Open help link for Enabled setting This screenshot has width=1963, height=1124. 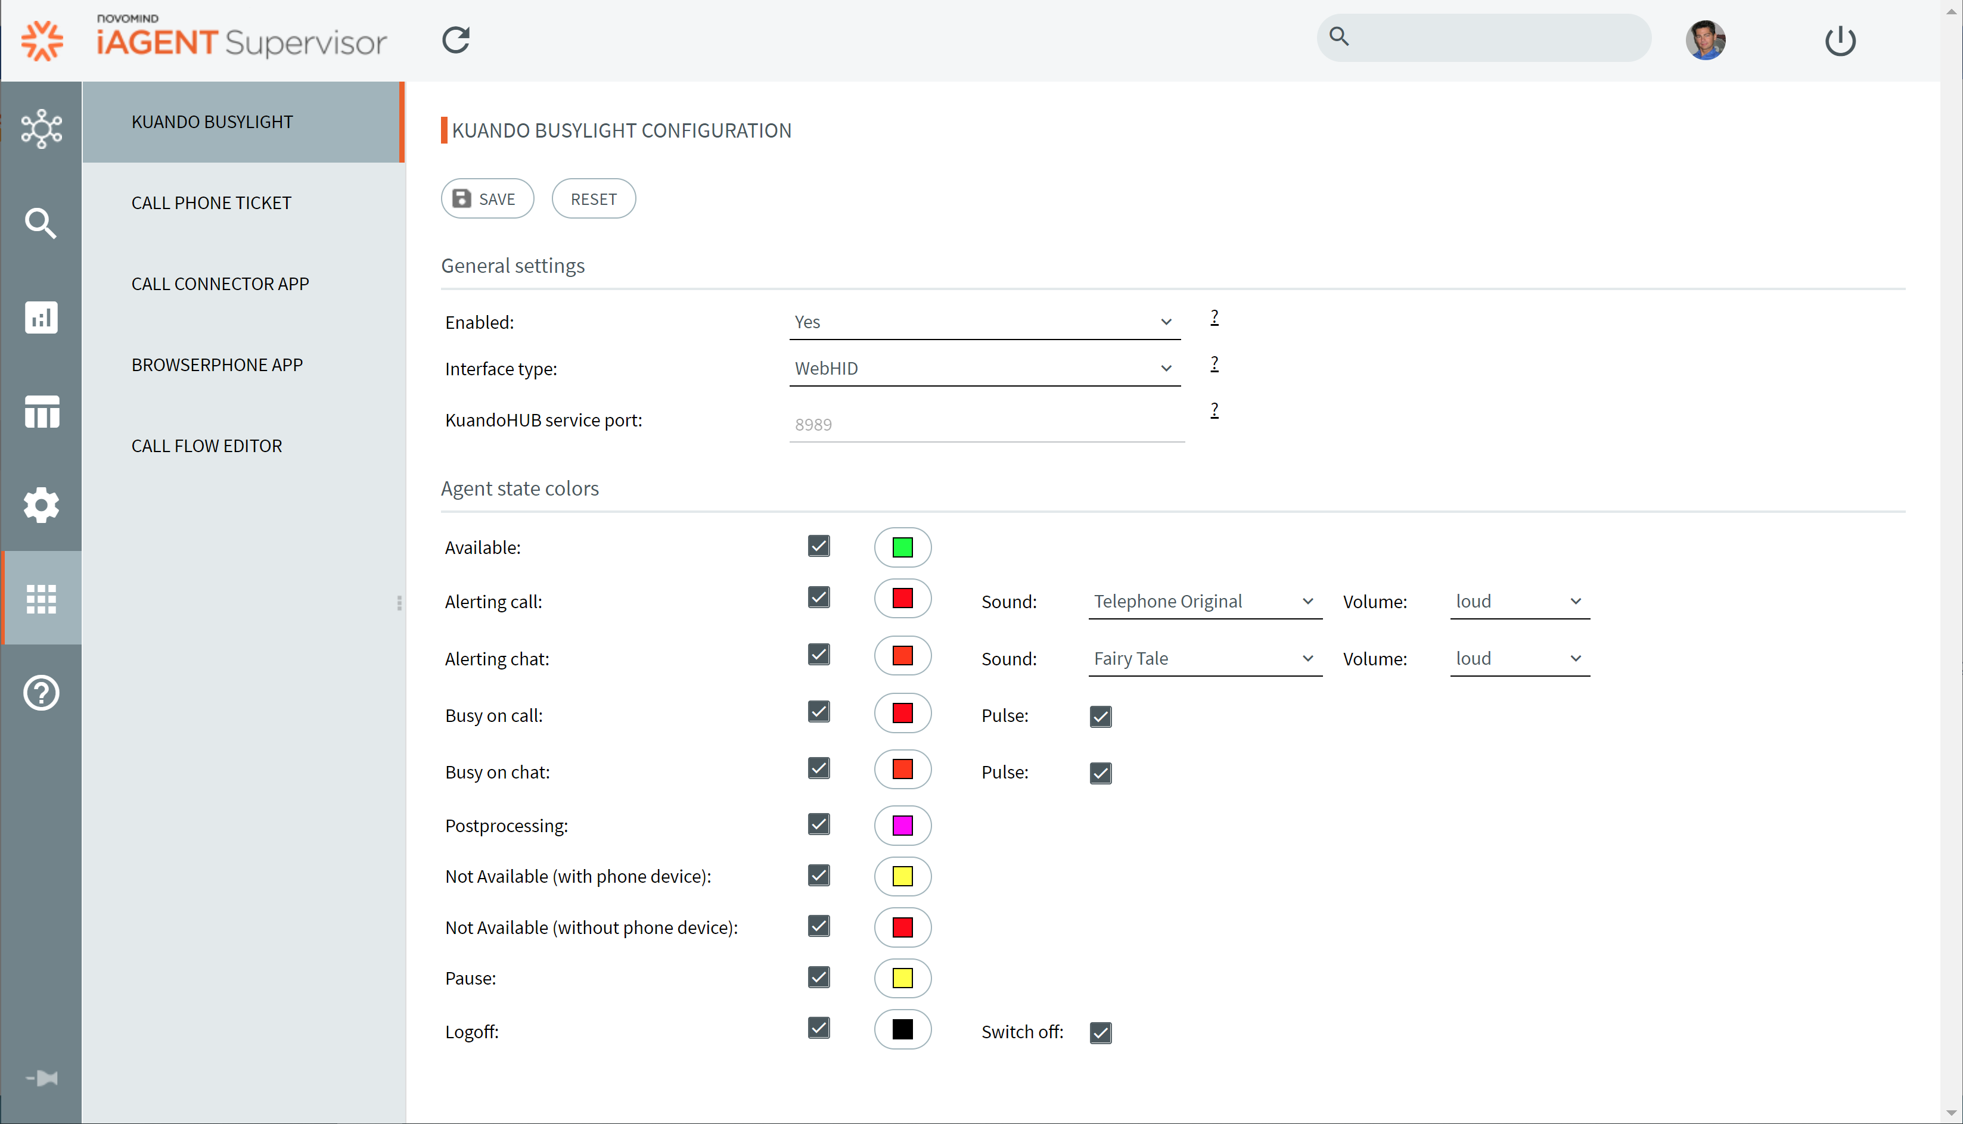[1214, 317]
